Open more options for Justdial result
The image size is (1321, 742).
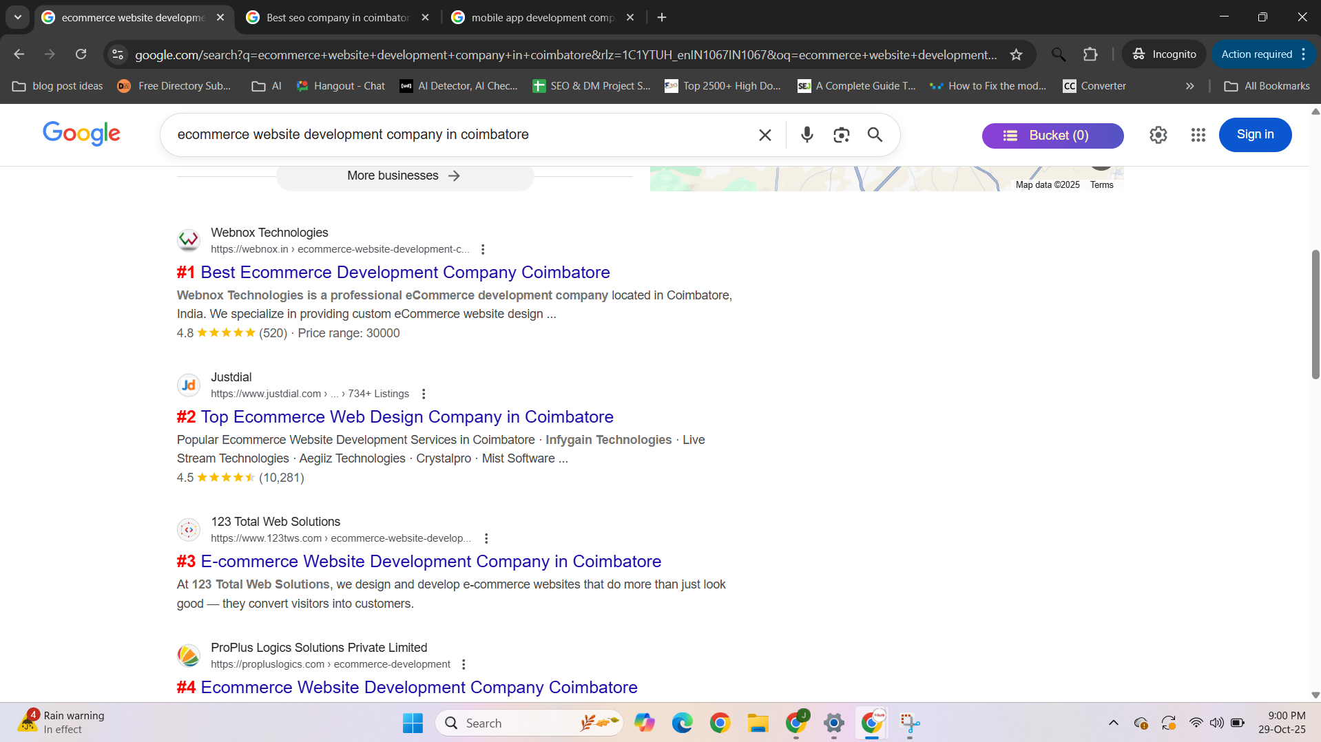click(x=424, y=394)
